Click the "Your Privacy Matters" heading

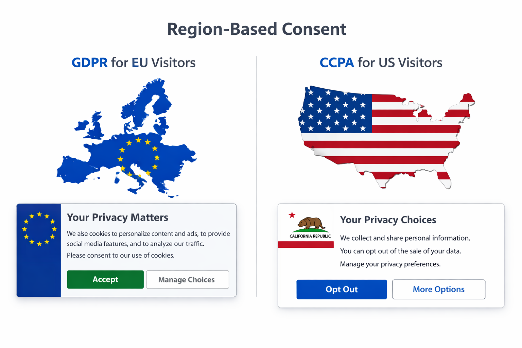(x=118, y=217)
